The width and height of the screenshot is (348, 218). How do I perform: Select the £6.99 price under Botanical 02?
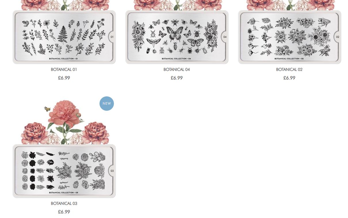289,78
